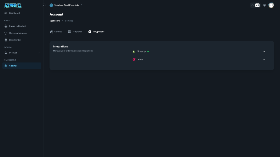Click the Vtex logo icon
This screenshot has width=280, height=157.
(134, 60)
